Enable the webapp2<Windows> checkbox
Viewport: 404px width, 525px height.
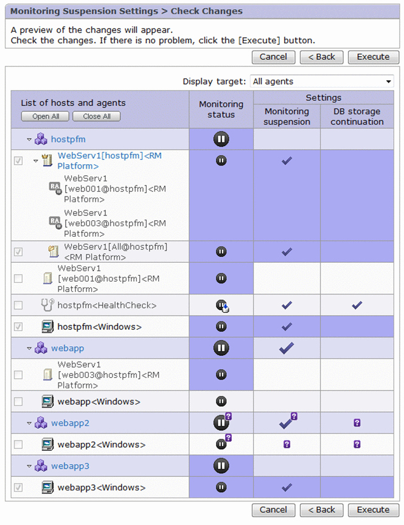click(18, 445)
